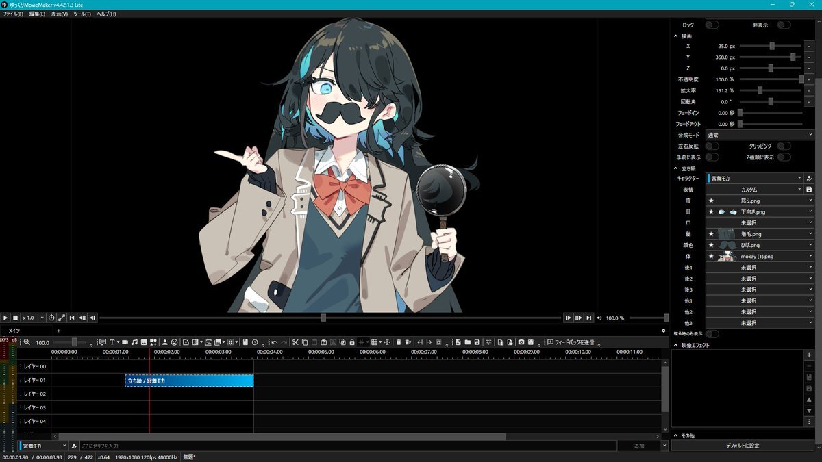Open the 口 dropdown showing 未選択

(760, 222)
